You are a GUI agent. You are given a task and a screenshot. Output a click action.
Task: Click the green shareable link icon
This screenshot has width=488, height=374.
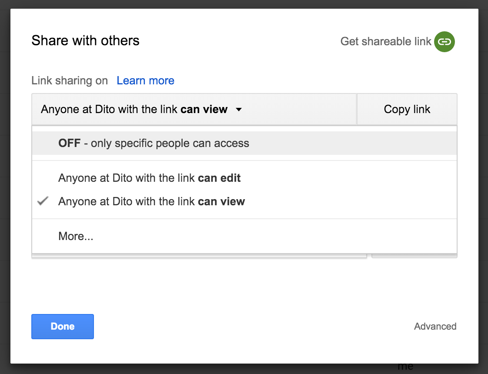pos(444,42)
